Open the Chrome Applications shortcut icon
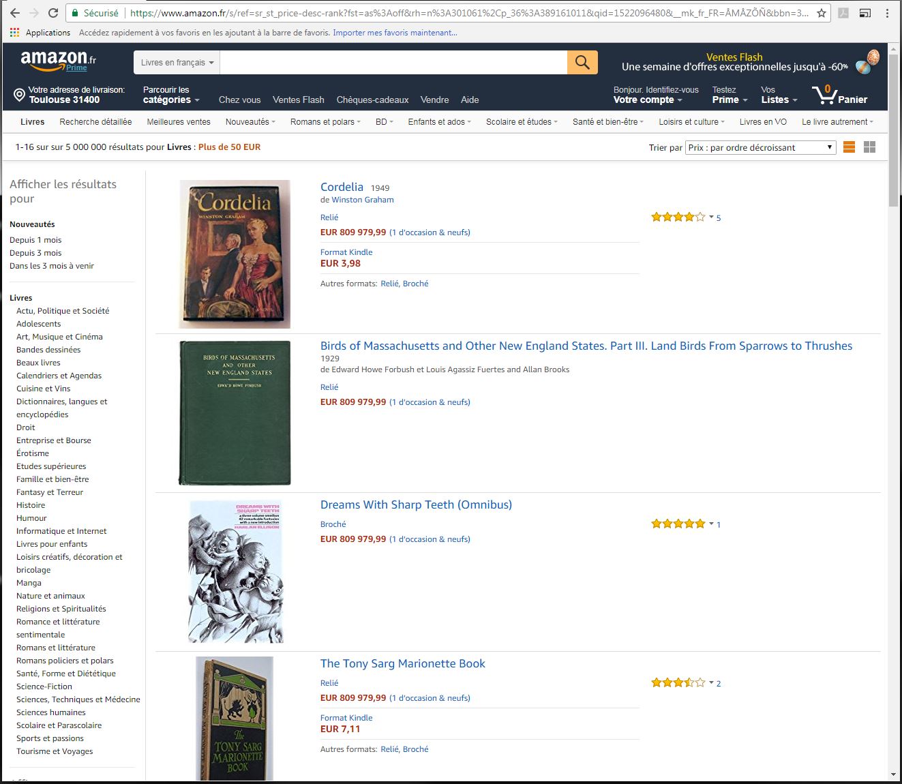The height and width of the screenshot is (784, 902). coord(15,33)
